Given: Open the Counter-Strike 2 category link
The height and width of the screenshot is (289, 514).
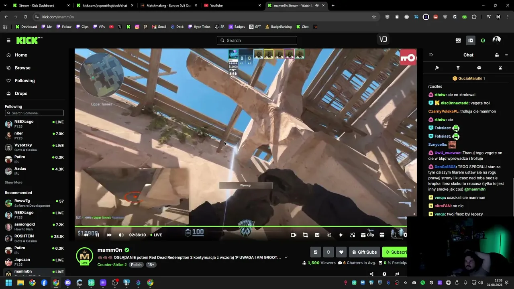Looking at the screenshot, I should [112, 265].
